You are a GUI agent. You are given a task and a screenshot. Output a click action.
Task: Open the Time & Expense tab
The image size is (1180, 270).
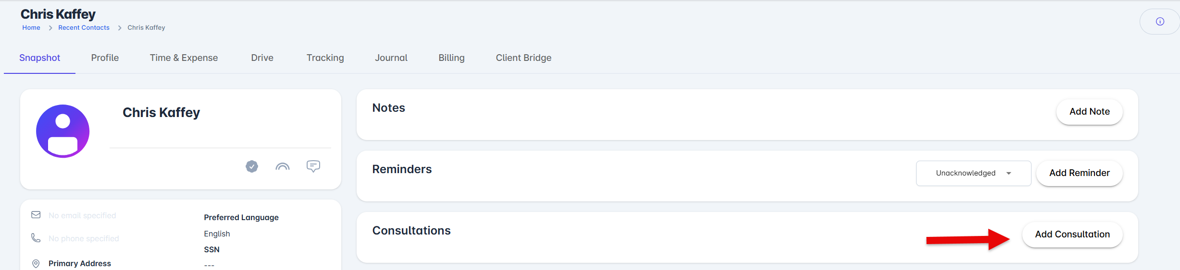click(x=184, y=58)
